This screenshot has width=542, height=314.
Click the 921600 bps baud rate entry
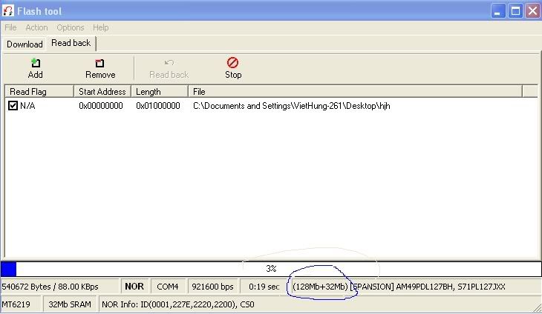212,287
